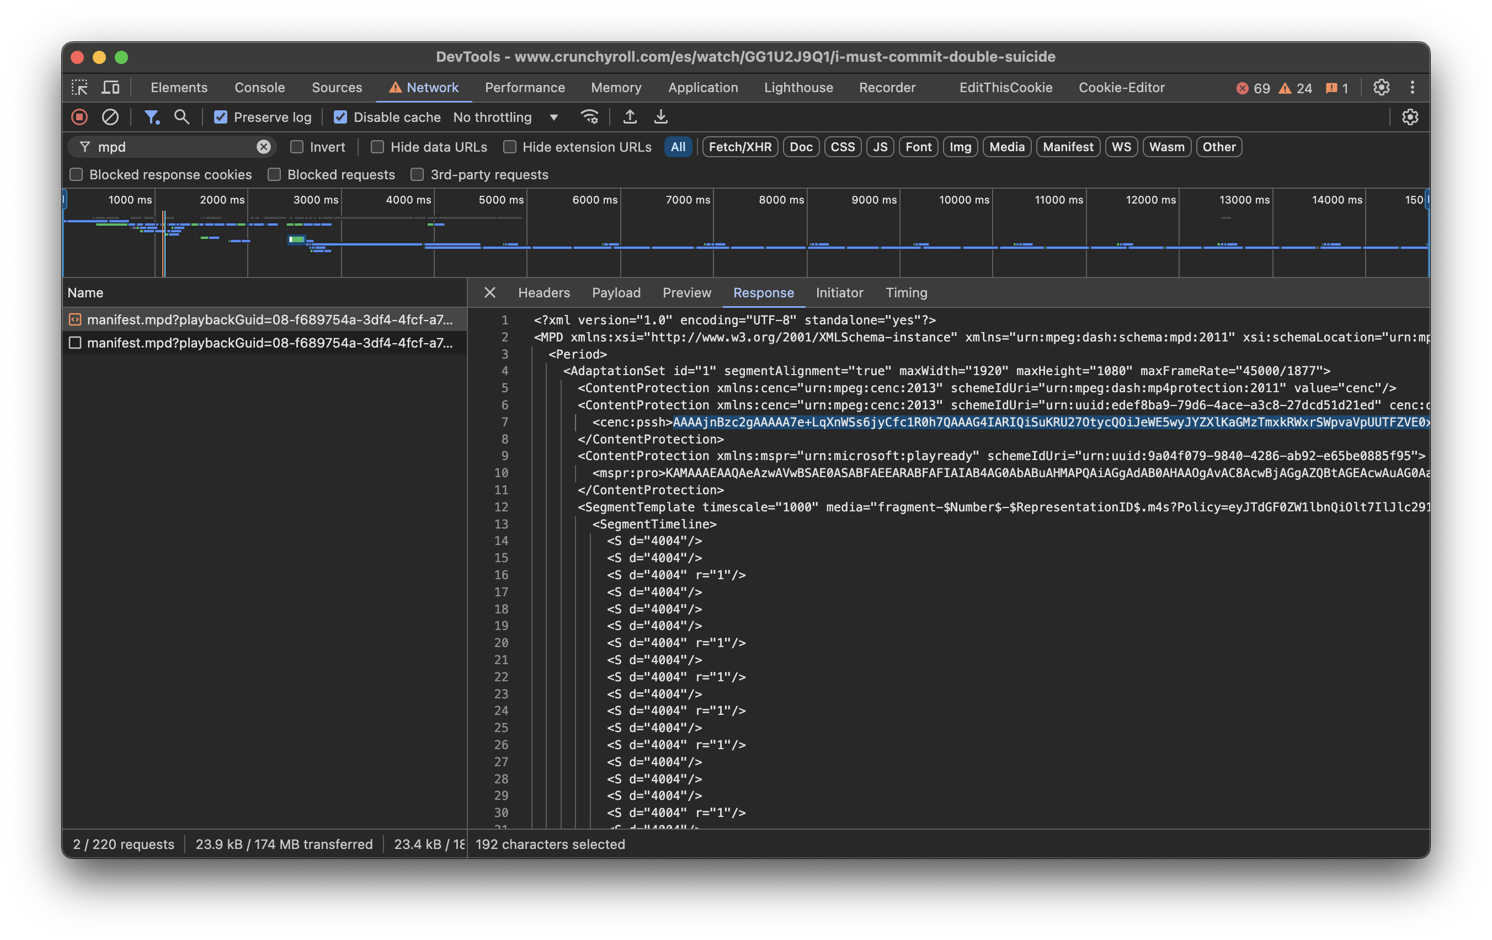1492x940 pixels.
Task: Select second manifest.mpd request row
Action: coord(269,343)
